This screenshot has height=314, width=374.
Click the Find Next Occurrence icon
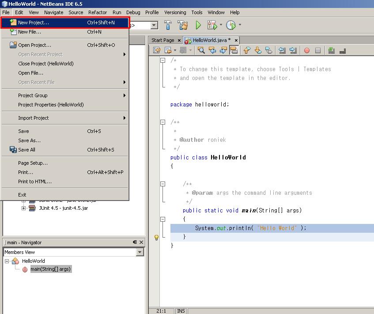[223, 50]
